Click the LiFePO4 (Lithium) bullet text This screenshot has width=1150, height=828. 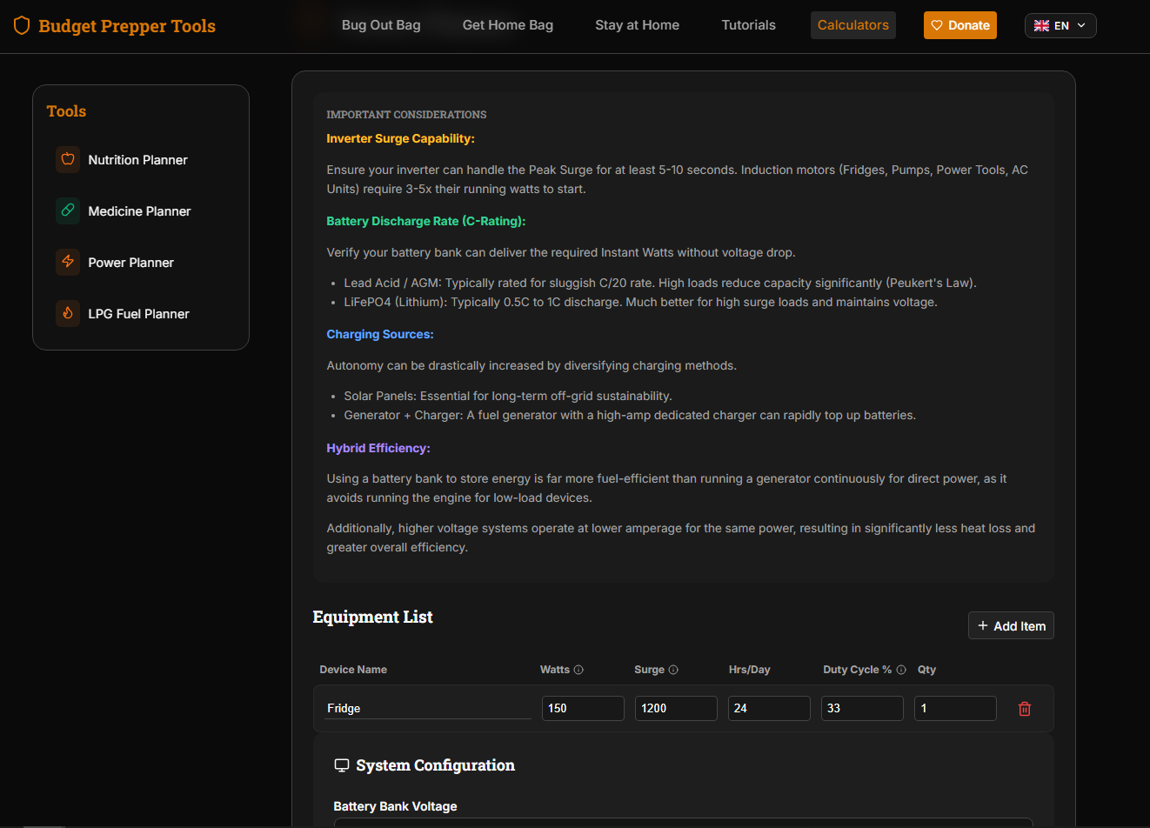click(640, 302)
